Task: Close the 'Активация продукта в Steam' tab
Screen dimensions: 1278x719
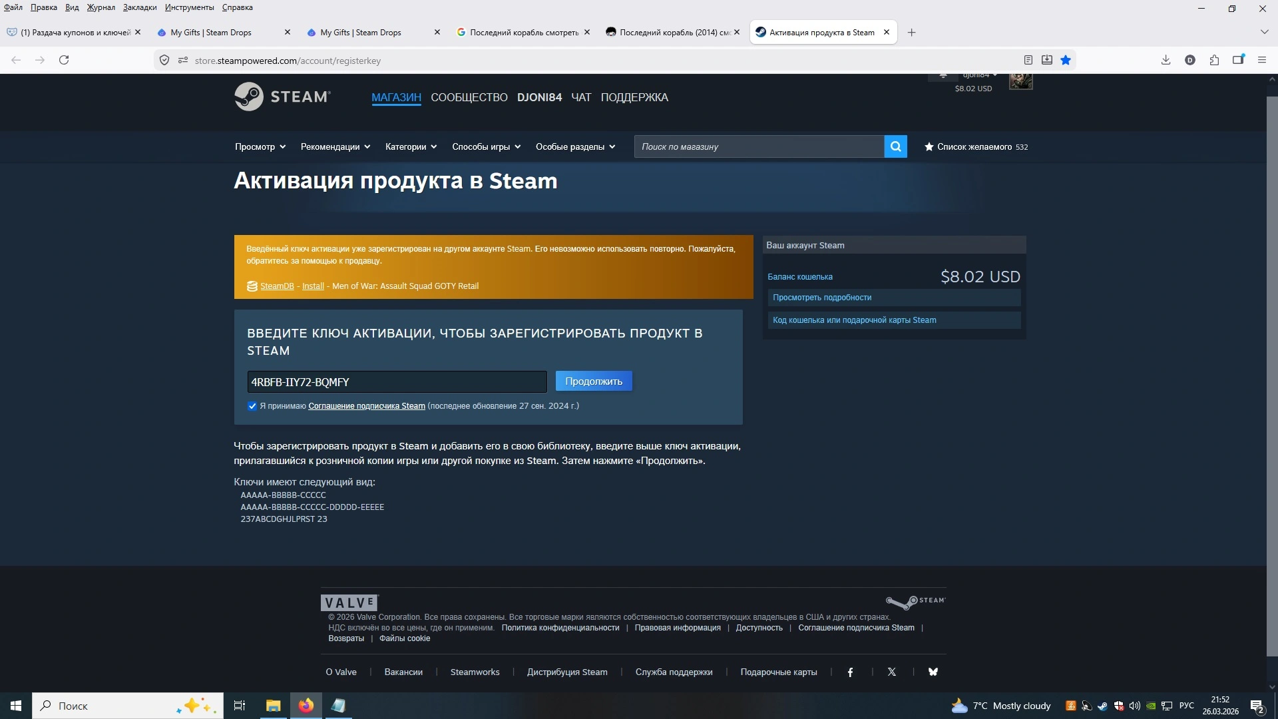Action: point(887,32)
